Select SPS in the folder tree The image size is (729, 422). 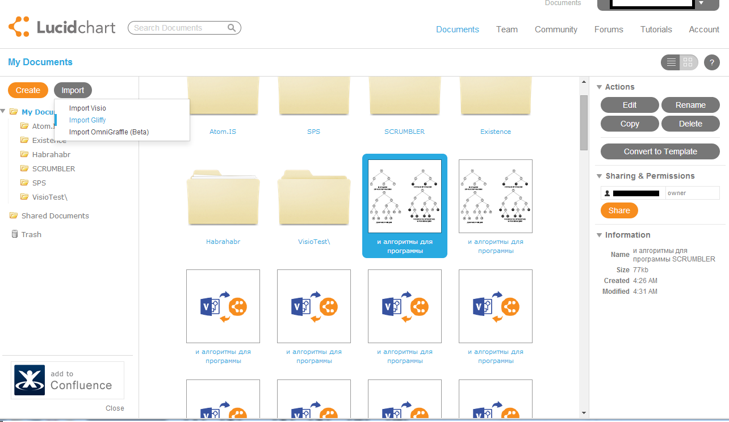tap(39, 183)
